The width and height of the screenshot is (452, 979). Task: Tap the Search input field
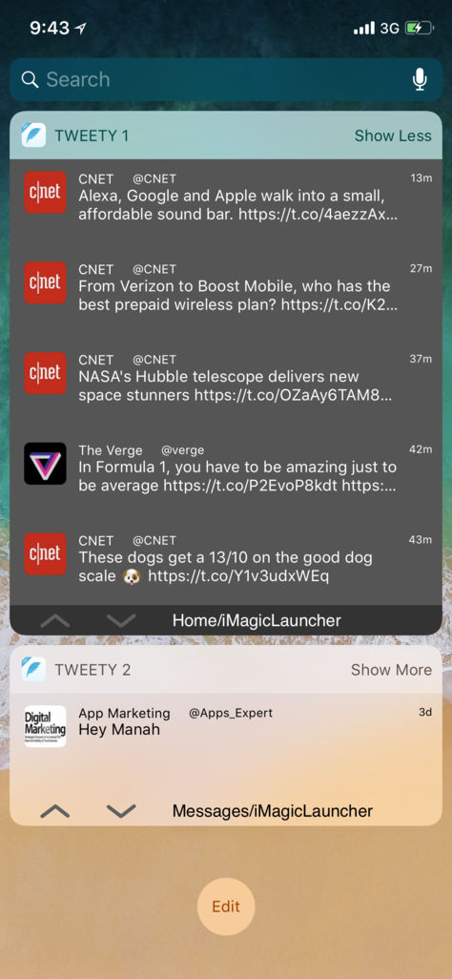coord(226,79)
